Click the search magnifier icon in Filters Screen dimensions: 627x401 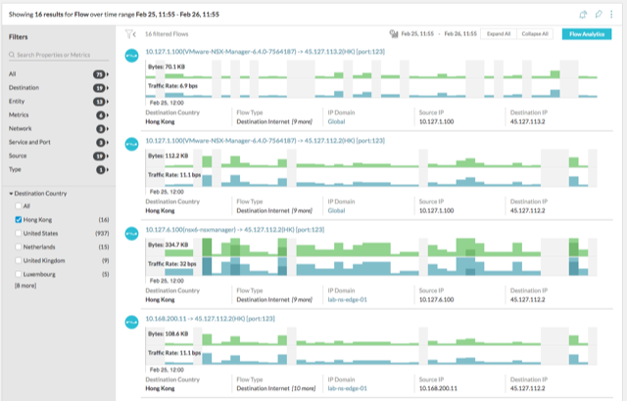point(12,55)
